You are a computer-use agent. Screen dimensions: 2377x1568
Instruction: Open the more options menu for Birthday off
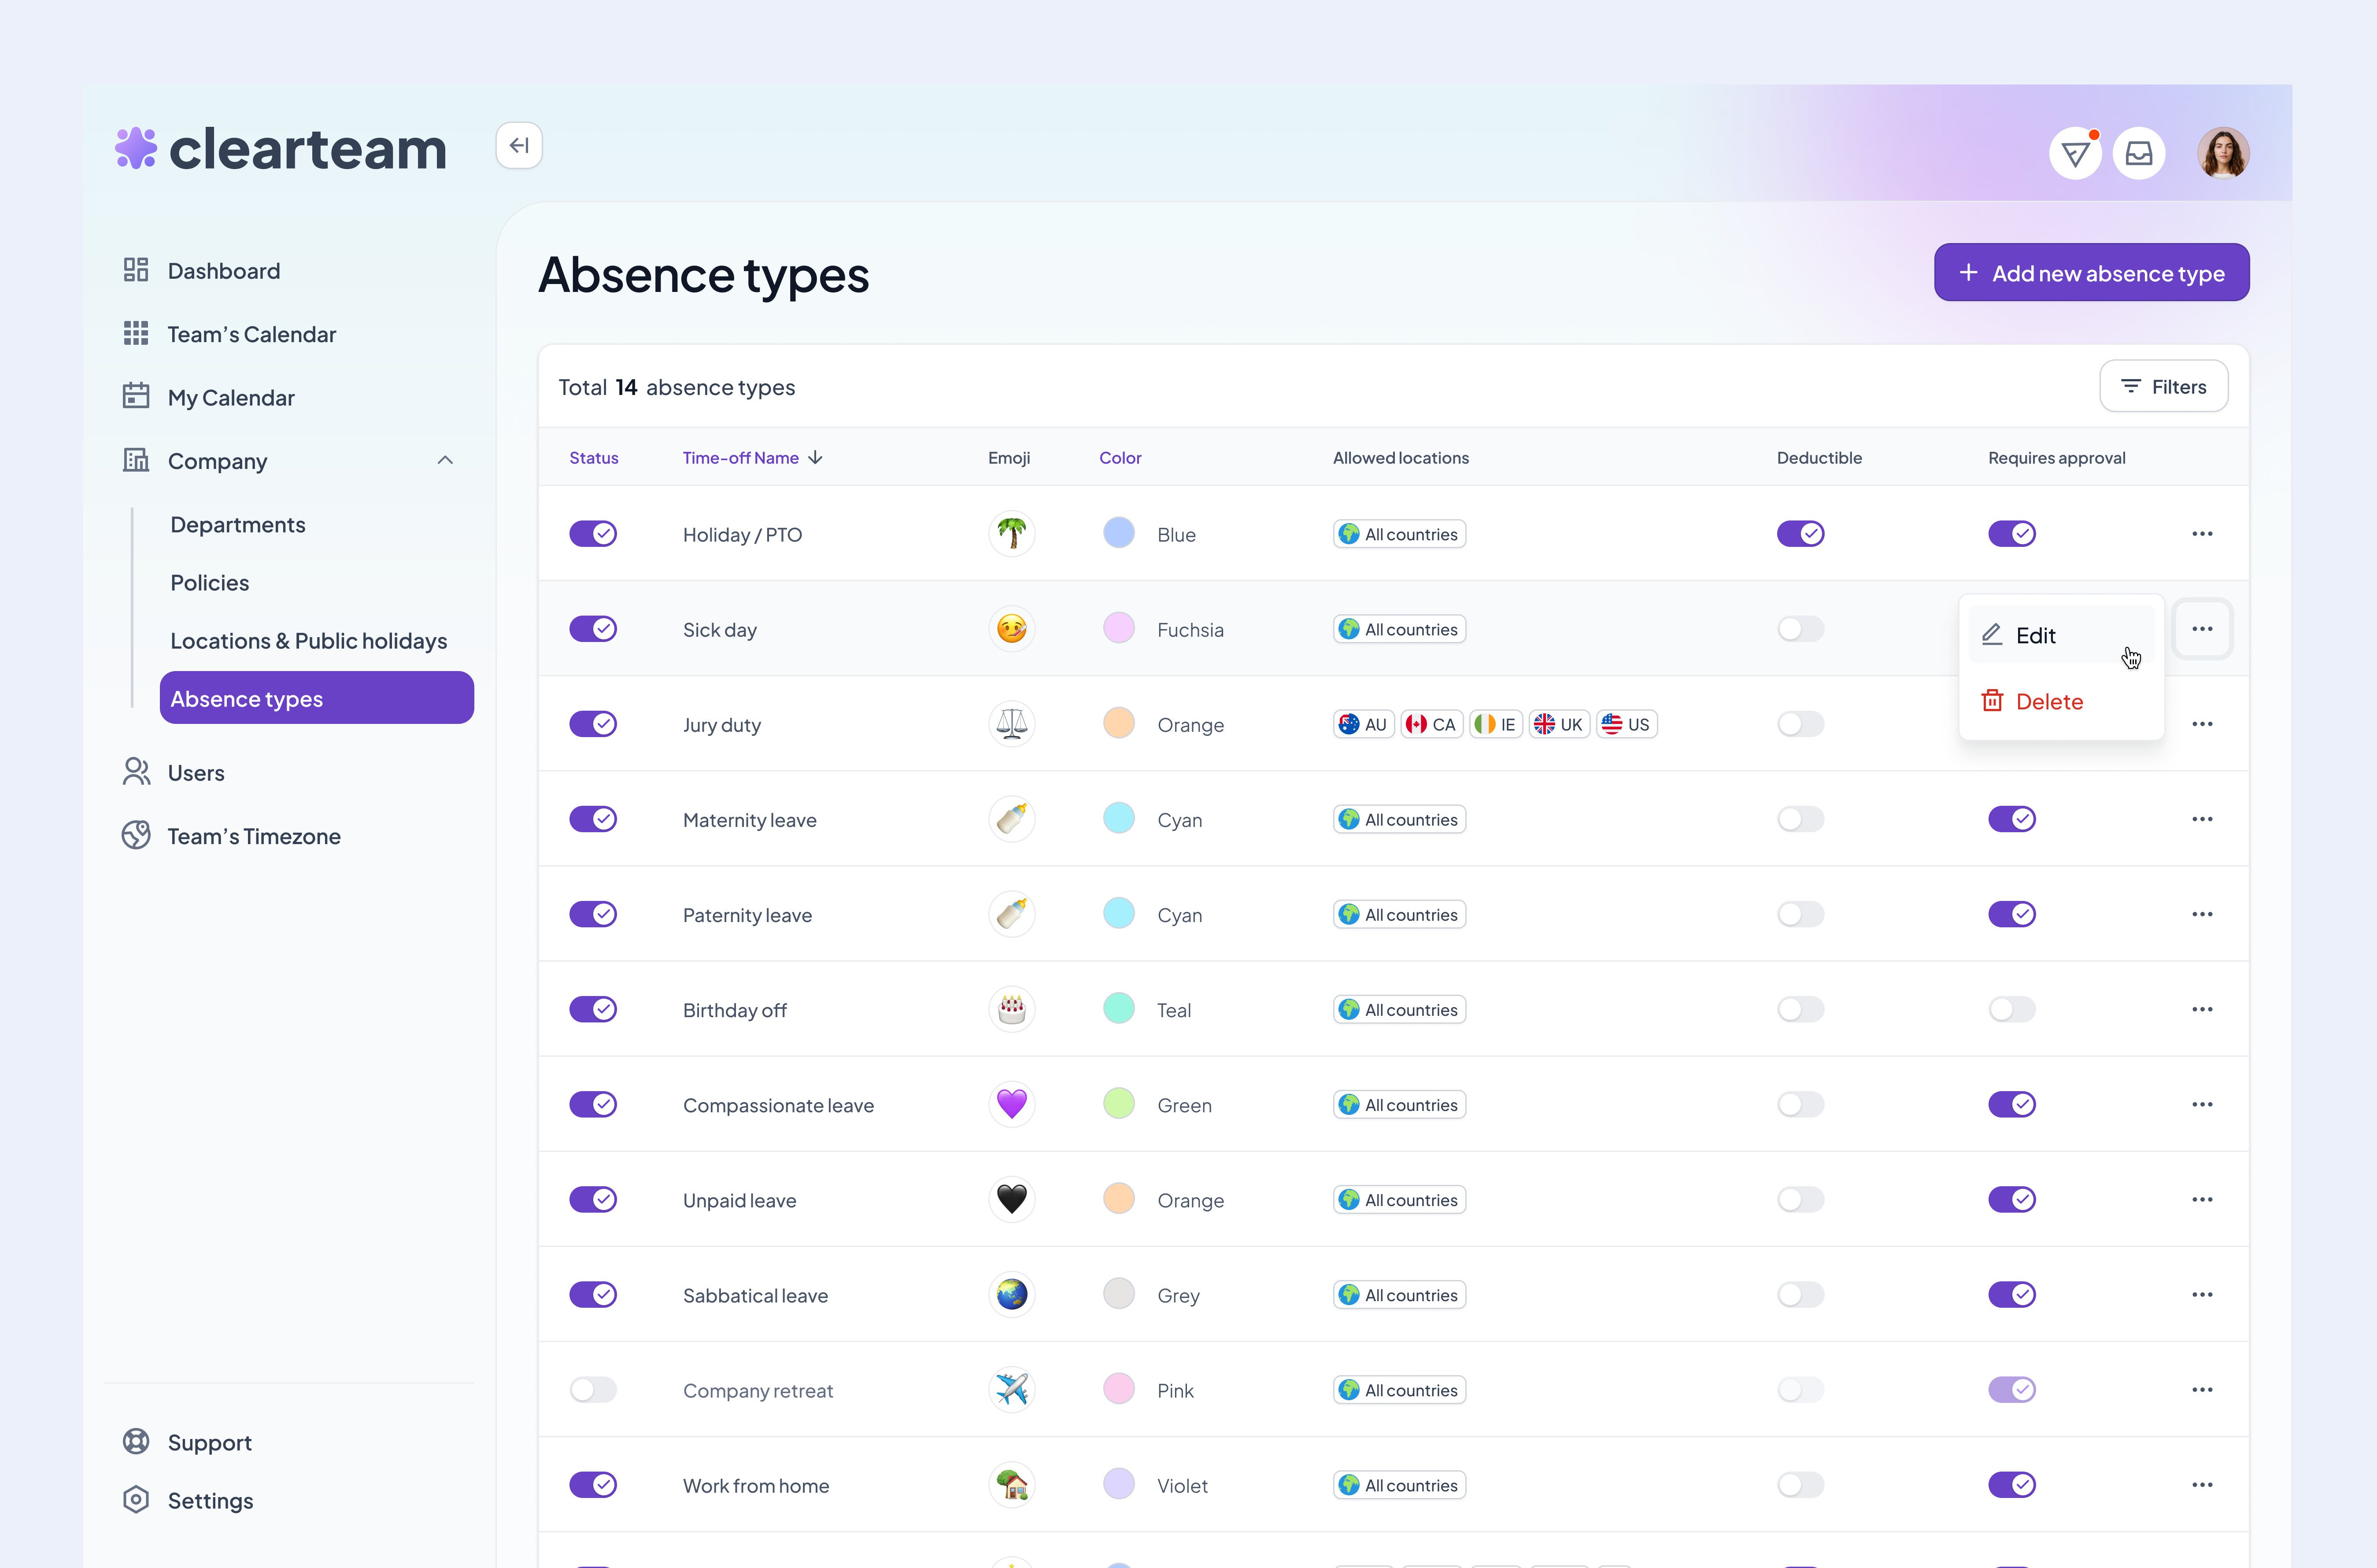point(2202,1009)
